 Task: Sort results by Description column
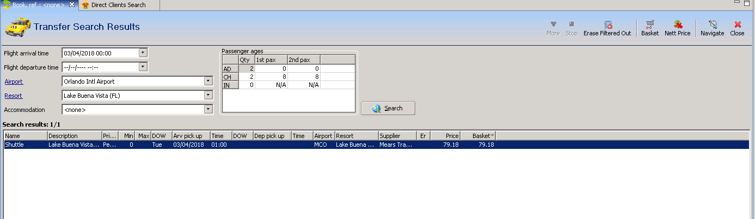pyautogui.click(x=75, y=136)
